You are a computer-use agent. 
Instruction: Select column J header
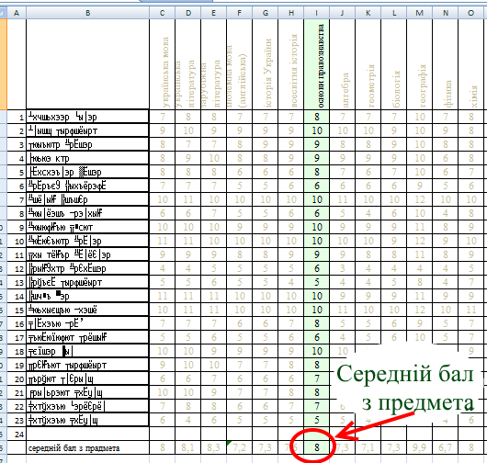point(342,13)
